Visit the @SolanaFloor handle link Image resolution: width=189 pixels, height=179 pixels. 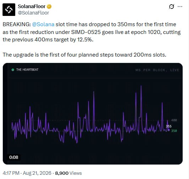tap(33, 13)
